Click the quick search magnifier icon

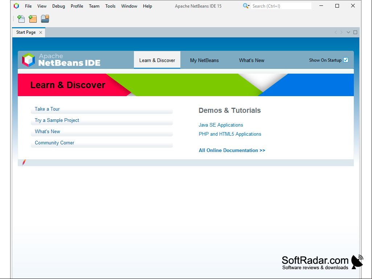click(246, 6)
